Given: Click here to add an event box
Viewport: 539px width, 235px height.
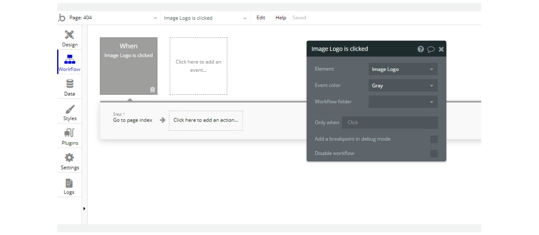Looking at the screenshot, I should tap(199, 66).
